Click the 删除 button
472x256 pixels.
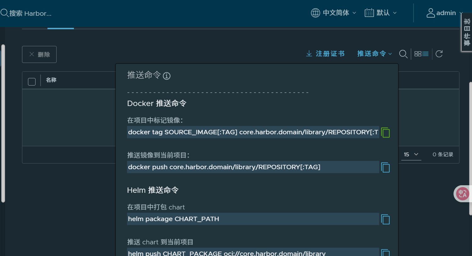click(x=39, y=54)
